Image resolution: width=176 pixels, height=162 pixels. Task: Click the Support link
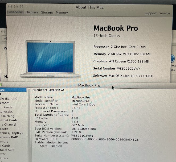pos(150,13)
